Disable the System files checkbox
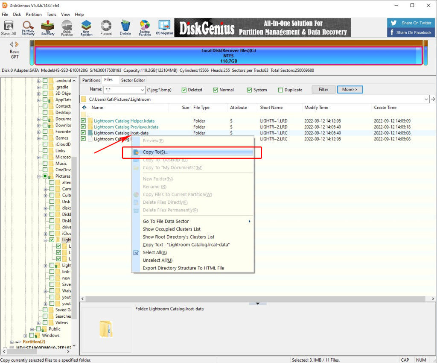 tap(250, 90)
